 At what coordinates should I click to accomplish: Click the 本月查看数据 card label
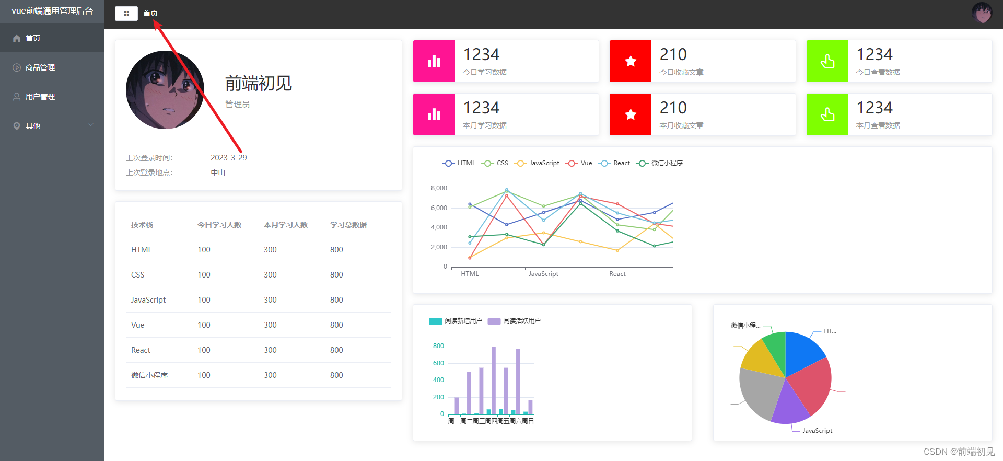coord(878,125)
